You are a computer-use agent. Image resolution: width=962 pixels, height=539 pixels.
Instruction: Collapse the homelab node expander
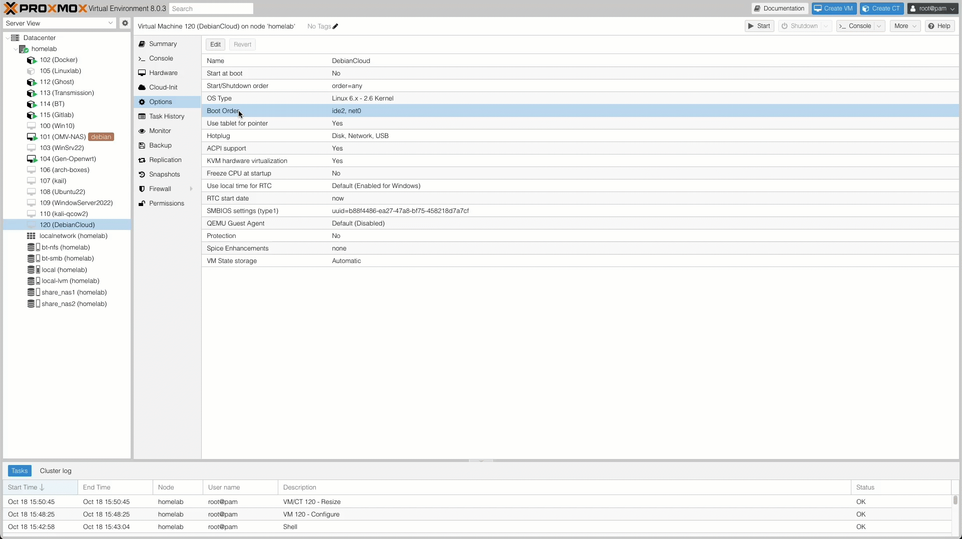(15, 49)
